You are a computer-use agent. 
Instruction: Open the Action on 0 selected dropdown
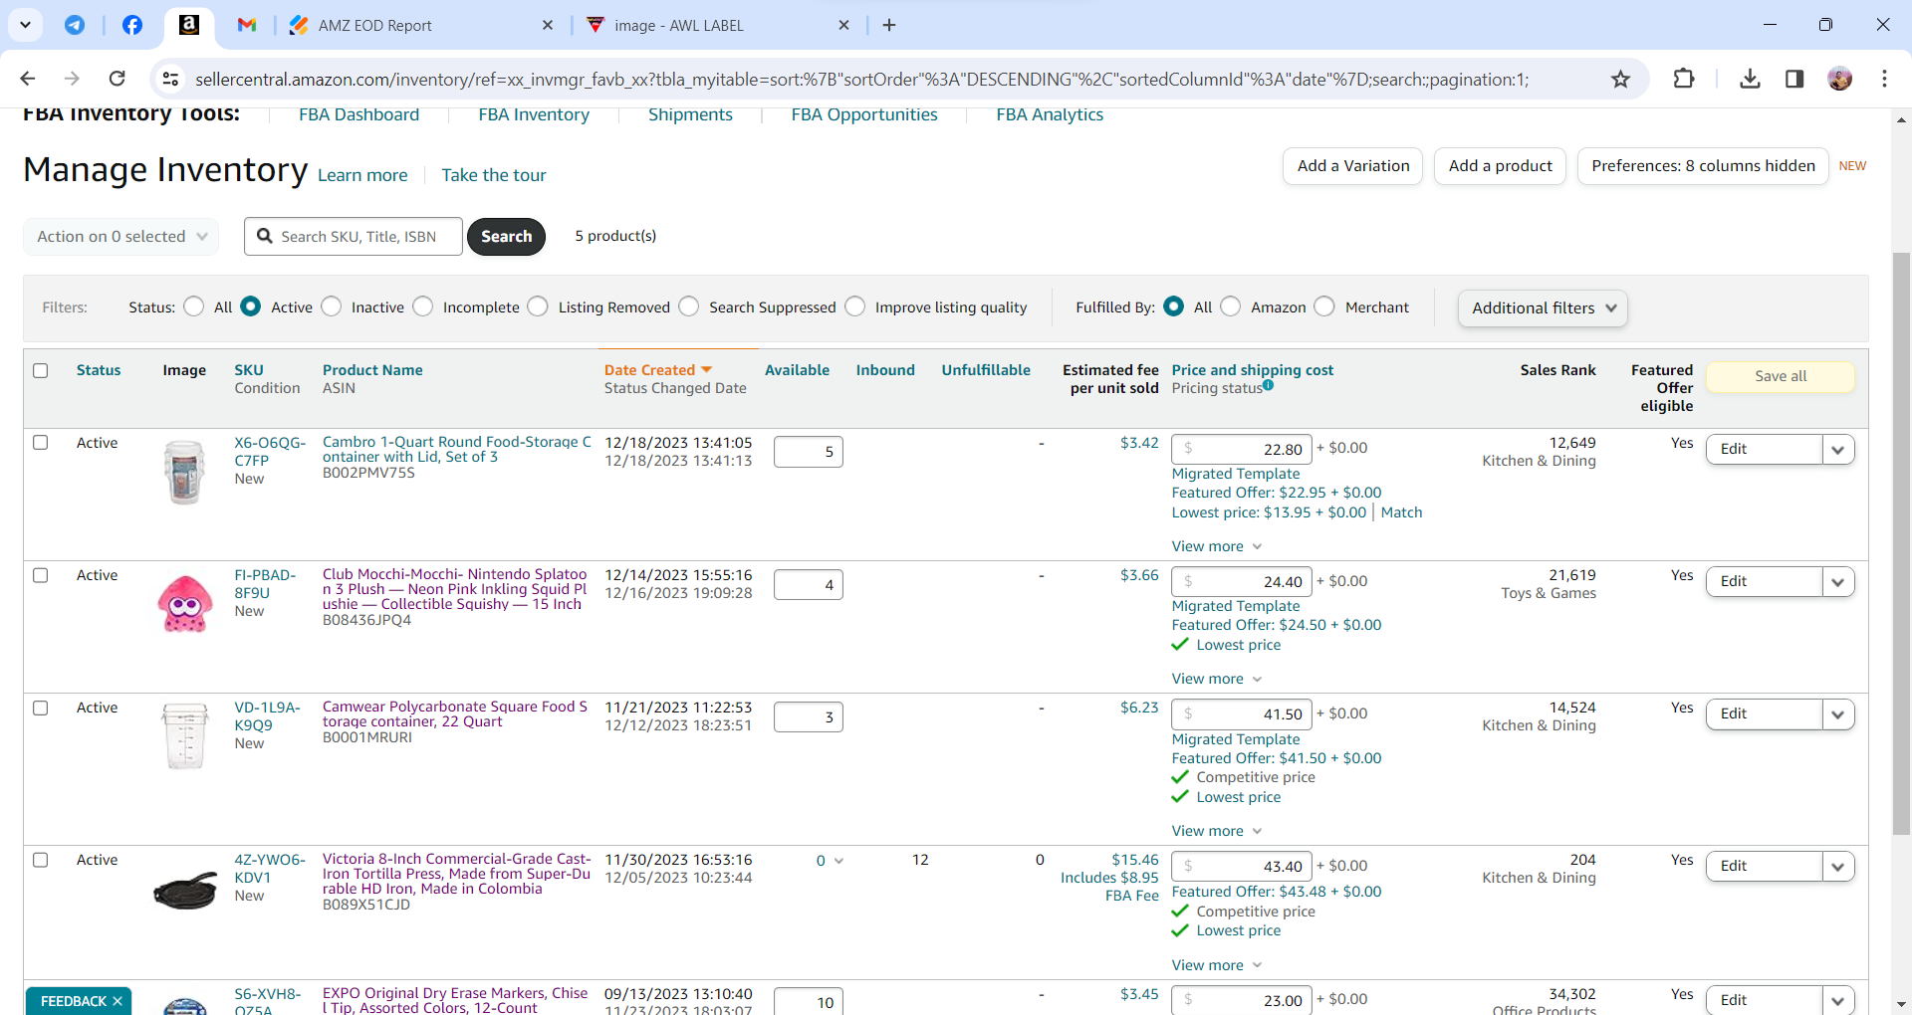pyautogui.click(x=120, y=237)
